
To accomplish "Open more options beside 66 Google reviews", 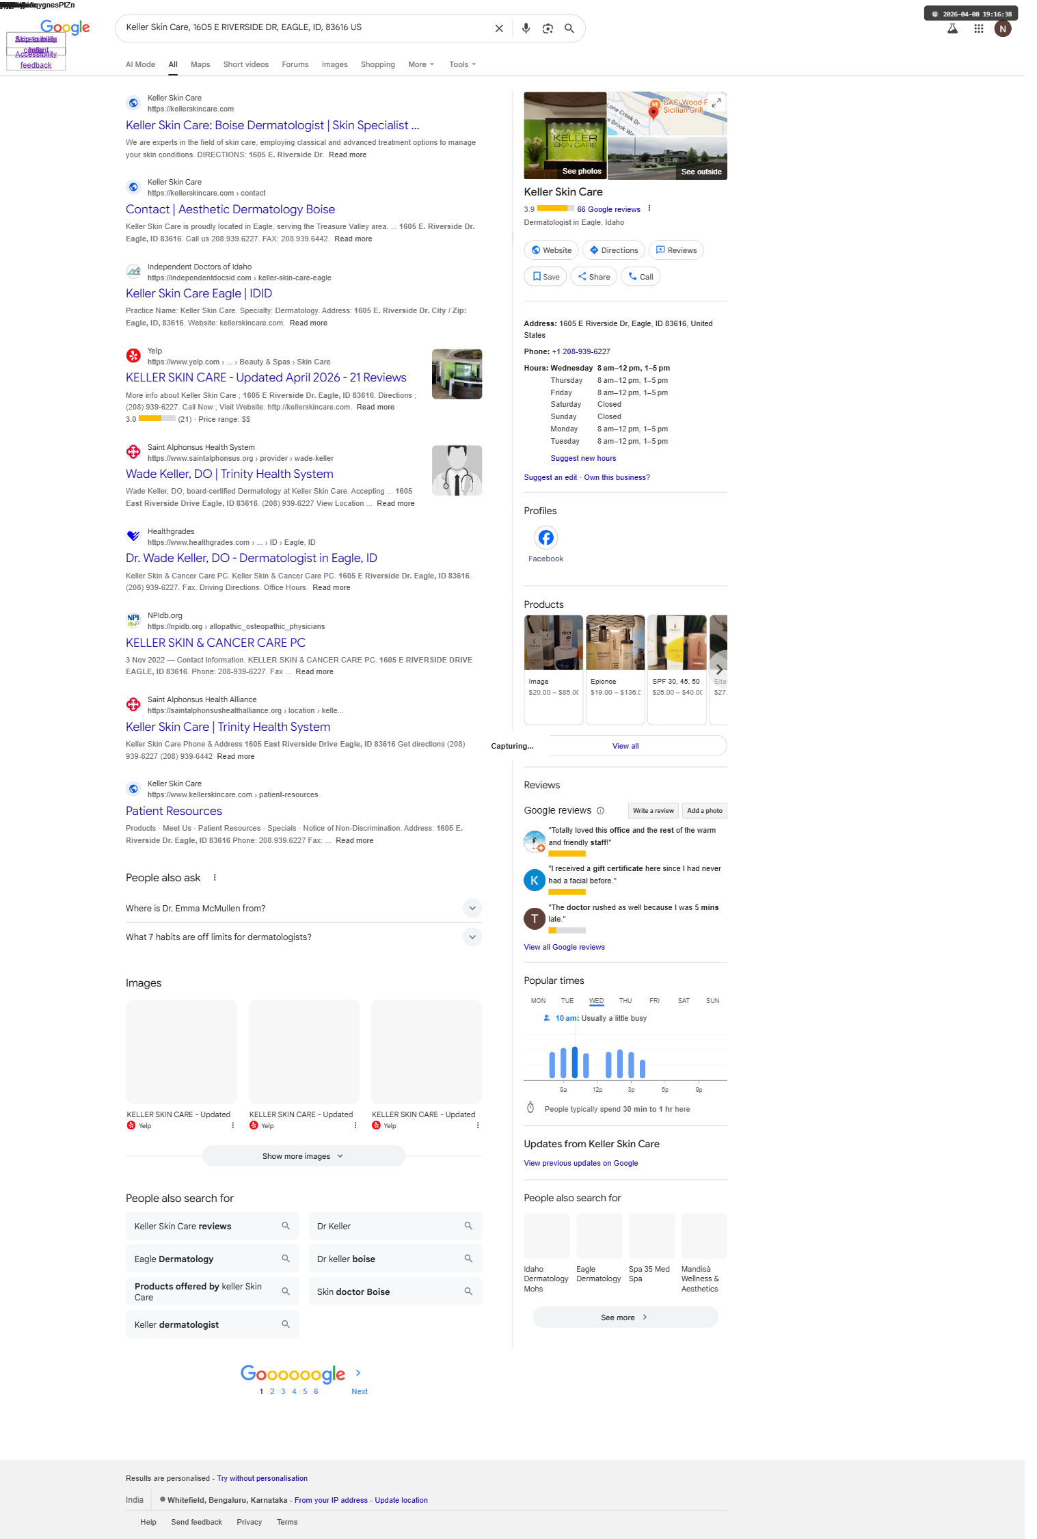I will pos(649,209).
